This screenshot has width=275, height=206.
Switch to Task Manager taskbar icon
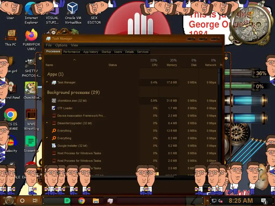pos(110,201)
